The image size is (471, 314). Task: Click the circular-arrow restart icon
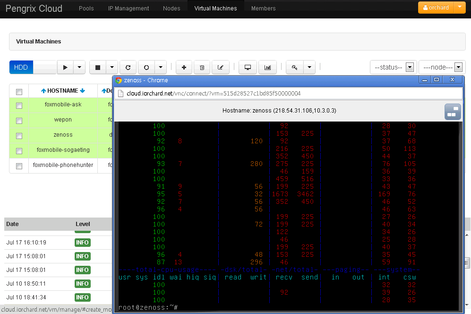128,67
